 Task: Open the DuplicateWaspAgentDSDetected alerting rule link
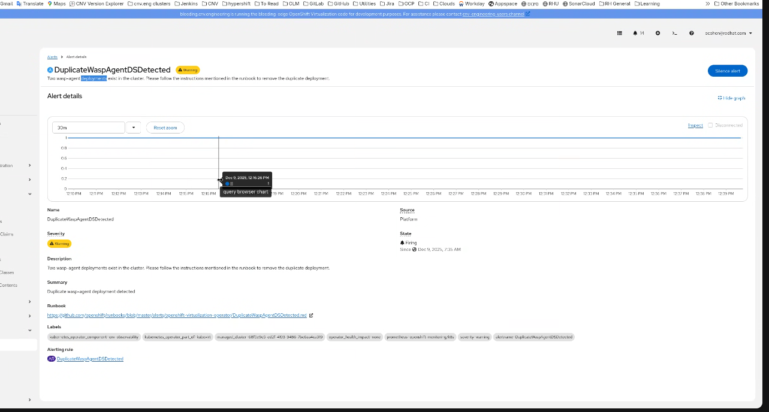pyautogui.click(x=90, y=359)
